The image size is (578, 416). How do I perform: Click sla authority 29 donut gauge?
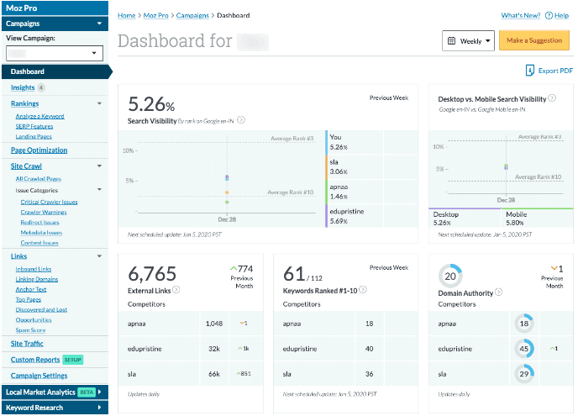point(524,374)
